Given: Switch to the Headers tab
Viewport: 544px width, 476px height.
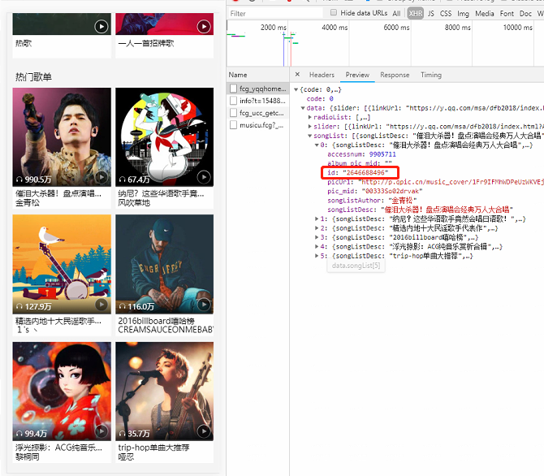Looking at the screenshot, I should click(322, 75).
